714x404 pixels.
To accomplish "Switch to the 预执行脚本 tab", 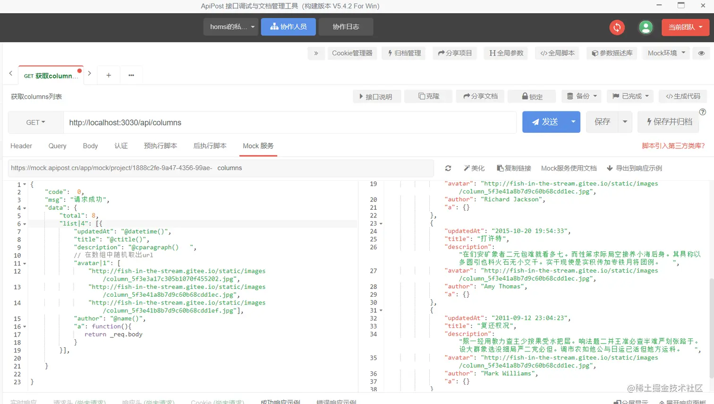I will click(x=161, y=146).
